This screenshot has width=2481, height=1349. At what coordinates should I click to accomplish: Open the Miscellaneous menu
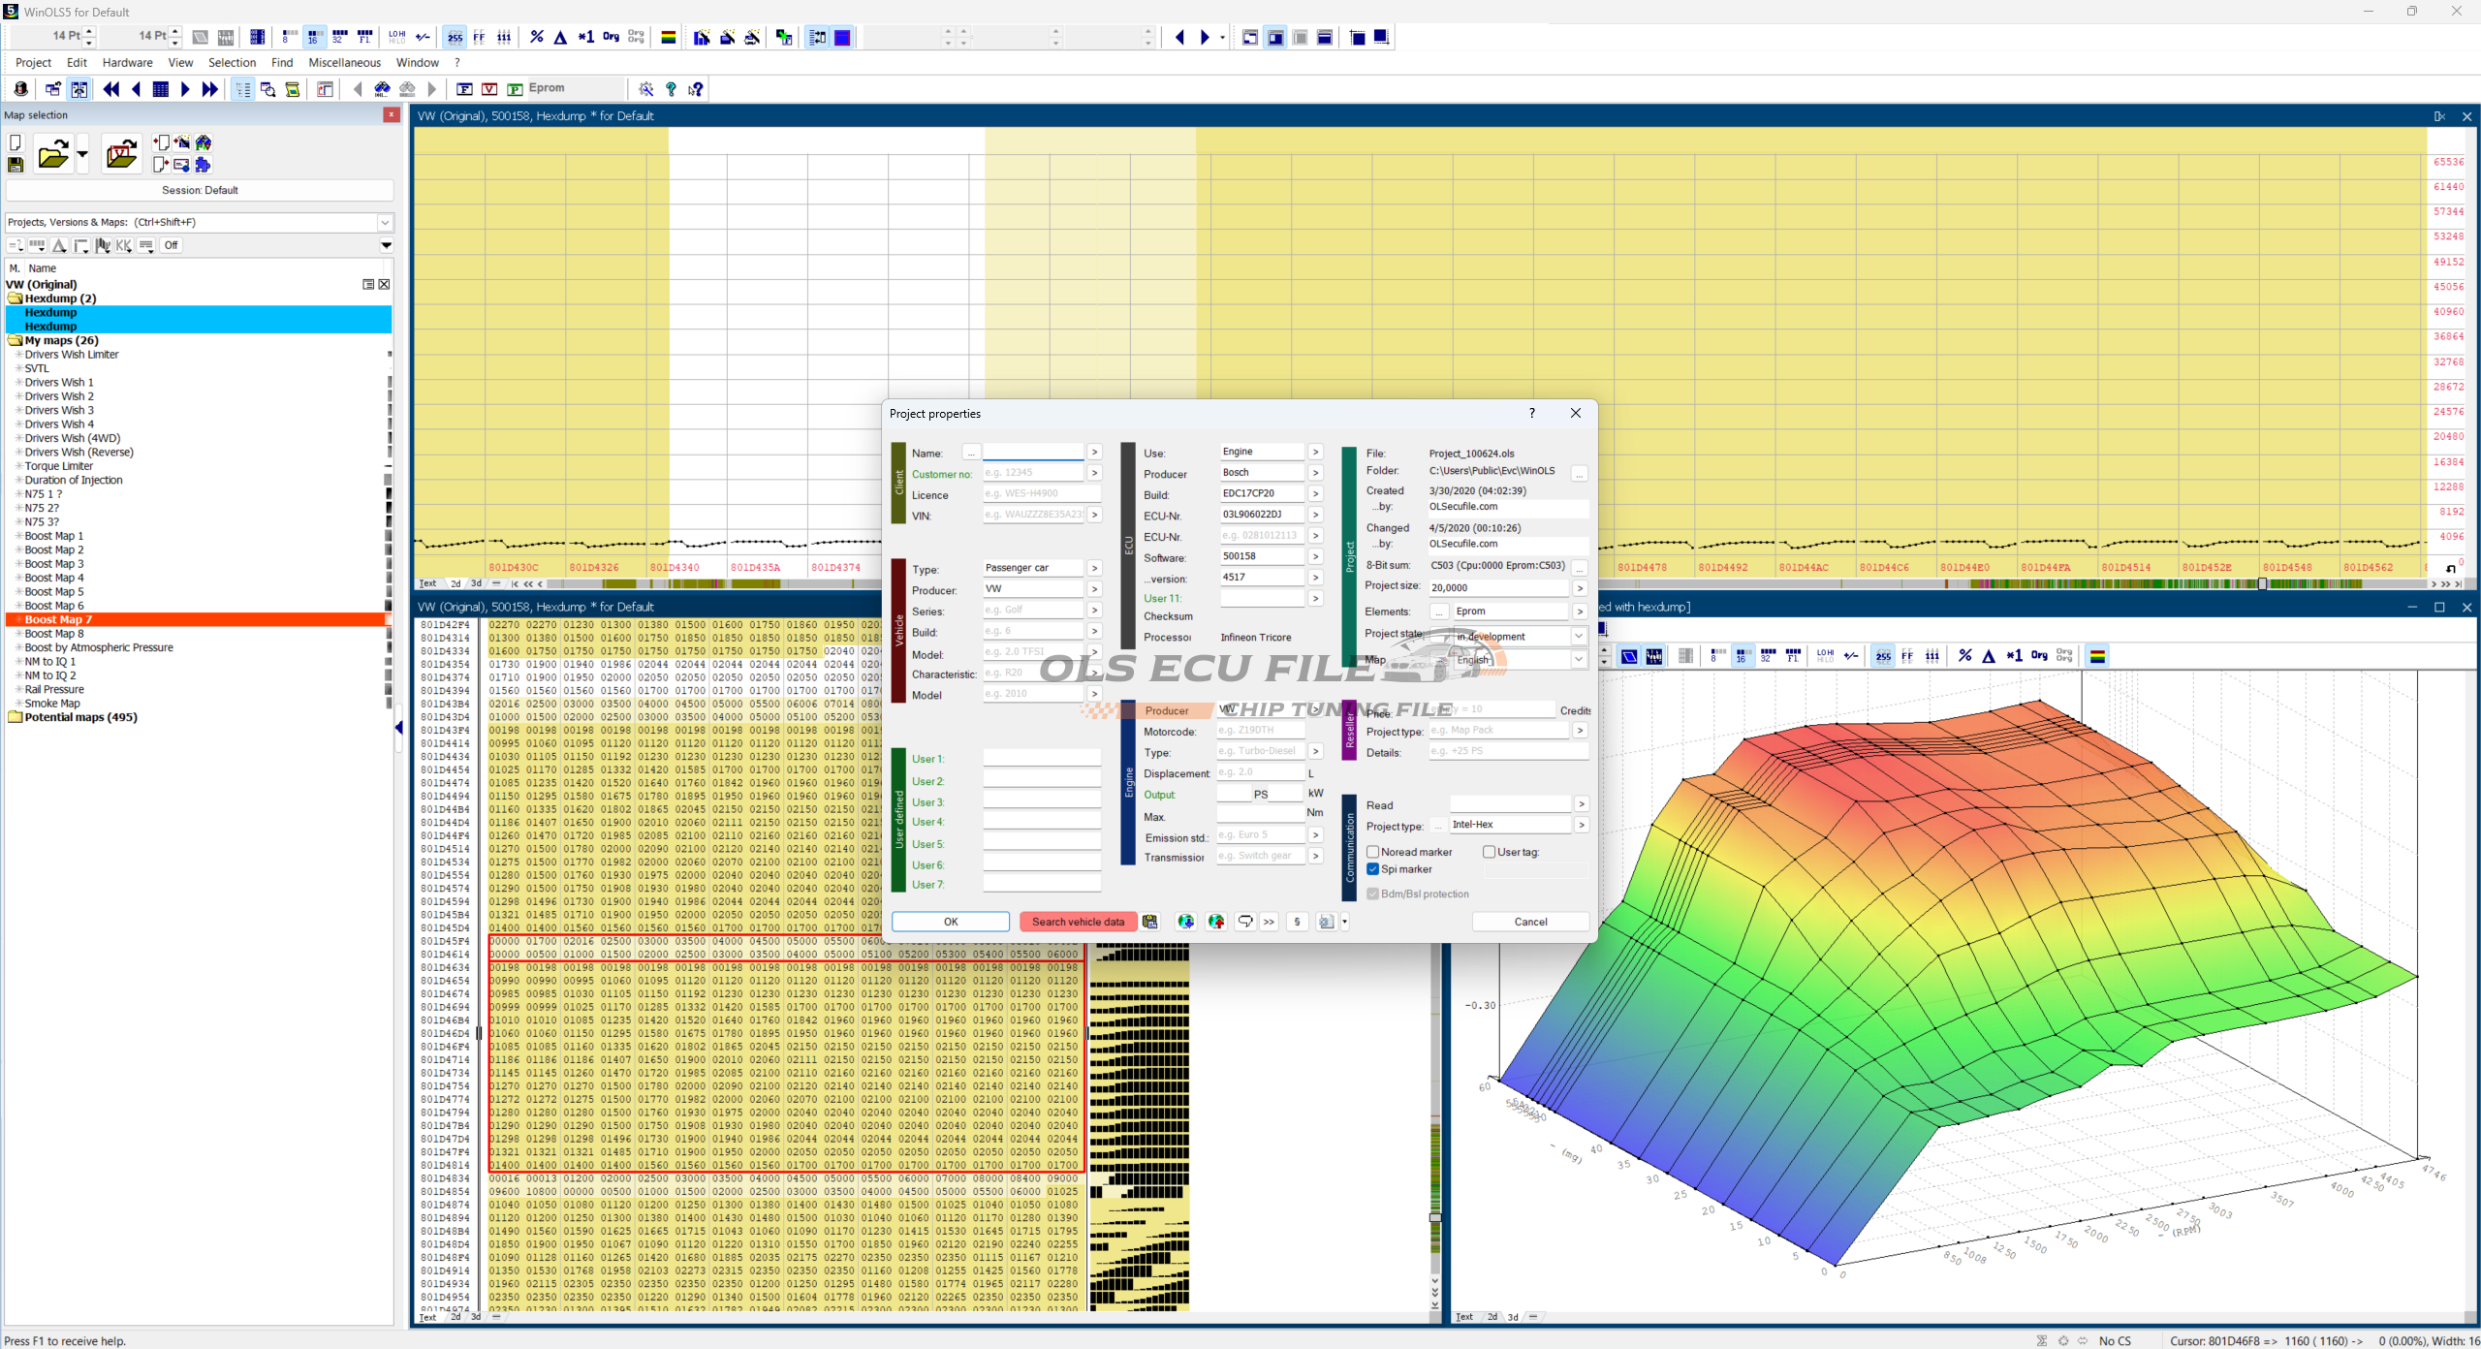click(x=344, y=62)
